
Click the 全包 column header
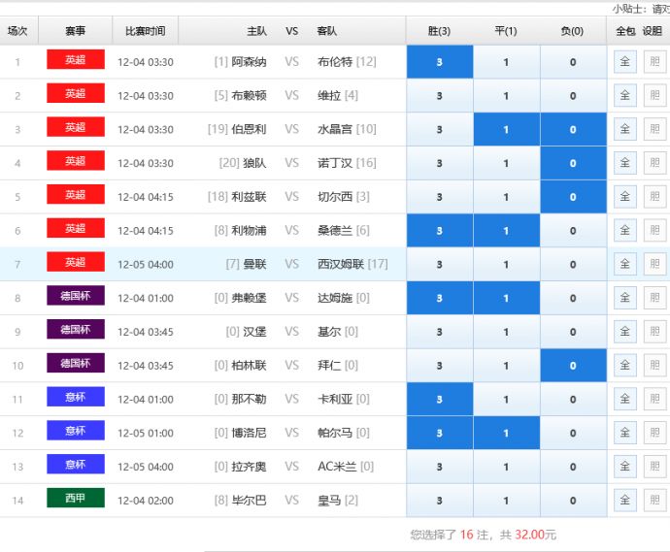[x=624, y=31]
